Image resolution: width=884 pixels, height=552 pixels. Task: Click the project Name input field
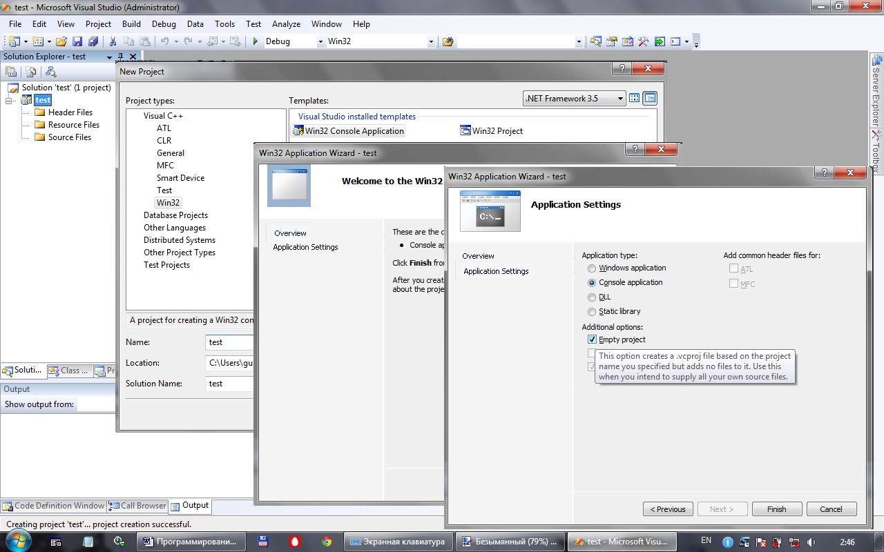coord(230,342)
